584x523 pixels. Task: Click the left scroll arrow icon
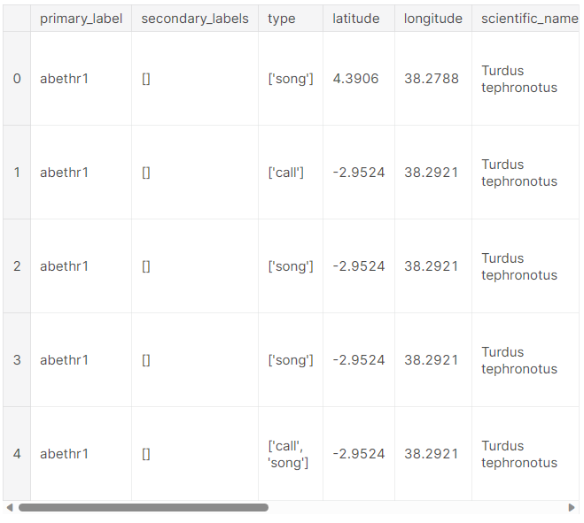point(10,507)
